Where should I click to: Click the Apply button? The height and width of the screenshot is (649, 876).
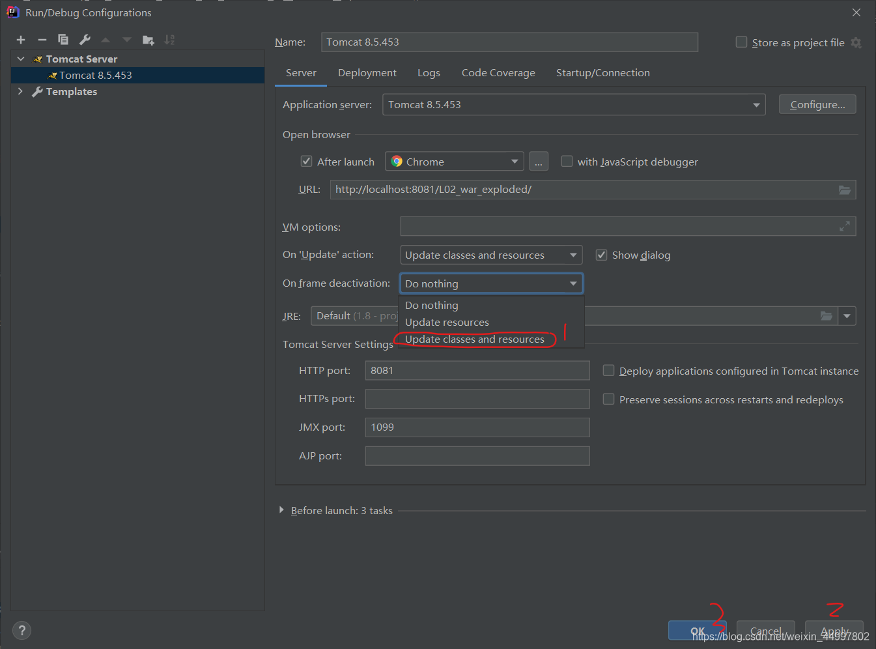[x=834, y=631]
